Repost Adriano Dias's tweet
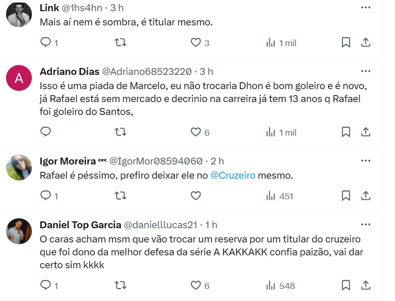 pos(121,132)
